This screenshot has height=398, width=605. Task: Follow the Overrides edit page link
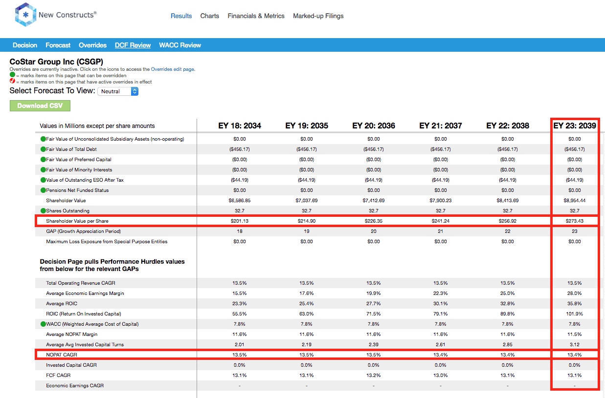tap(172, 69)
